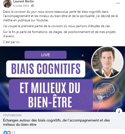Open the three-dot post options menu
Image resolution: width=125 pixels, height=134 pixels.
pos(118,3)
